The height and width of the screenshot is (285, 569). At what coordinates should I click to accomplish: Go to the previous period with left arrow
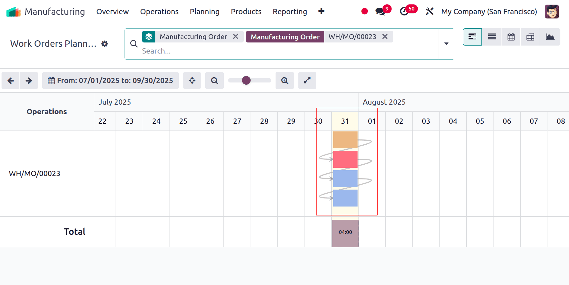point(10,81)
